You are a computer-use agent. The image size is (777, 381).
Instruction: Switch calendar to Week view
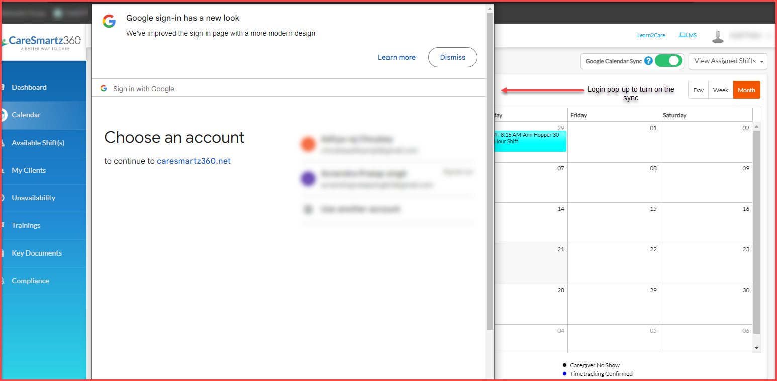click(720, 90)
